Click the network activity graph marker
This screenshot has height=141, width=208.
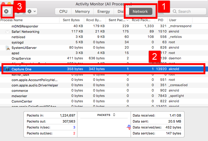(x=128, y=128)
